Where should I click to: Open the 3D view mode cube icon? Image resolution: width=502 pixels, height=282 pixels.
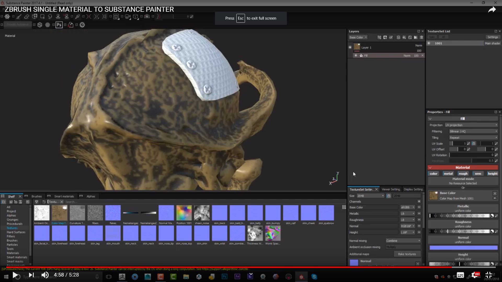pyautogui.click(x=116, y=17)
